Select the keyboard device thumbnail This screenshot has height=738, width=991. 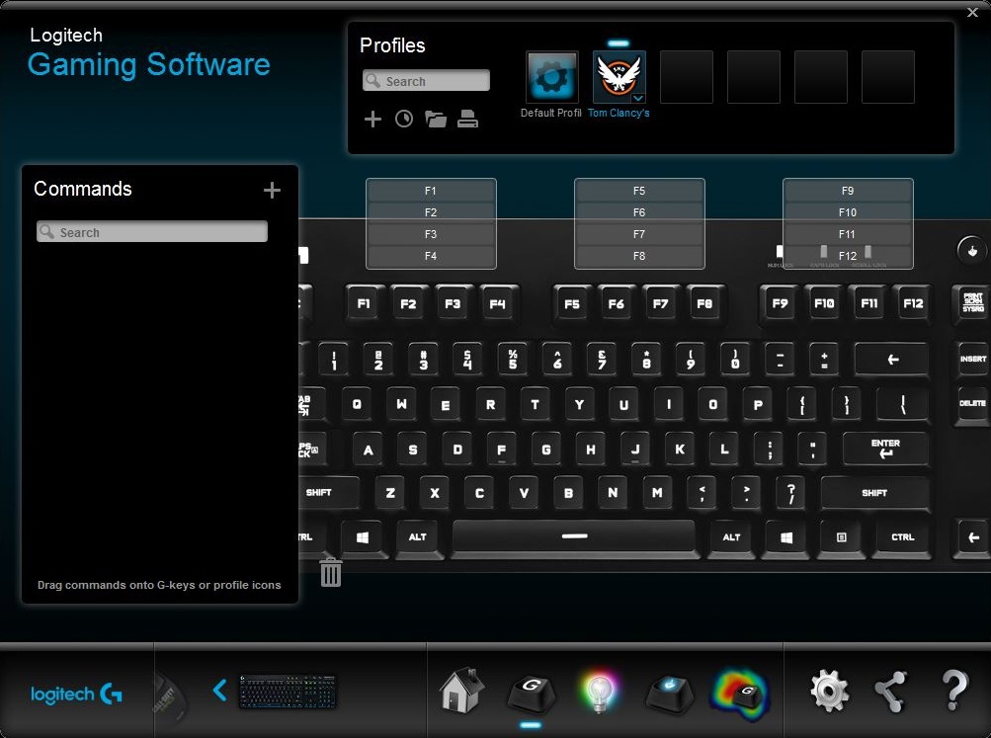coord(288,692)
